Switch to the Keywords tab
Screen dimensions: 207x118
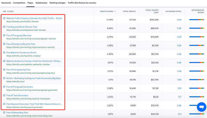(6, 3)
